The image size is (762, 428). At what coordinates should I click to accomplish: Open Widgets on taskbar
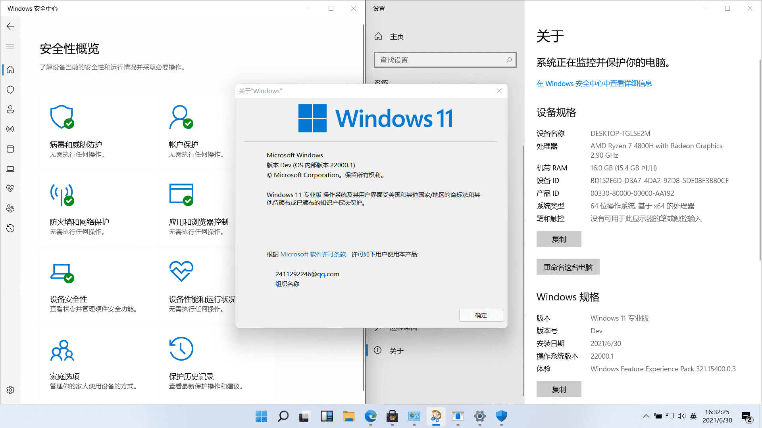[327, 416]
